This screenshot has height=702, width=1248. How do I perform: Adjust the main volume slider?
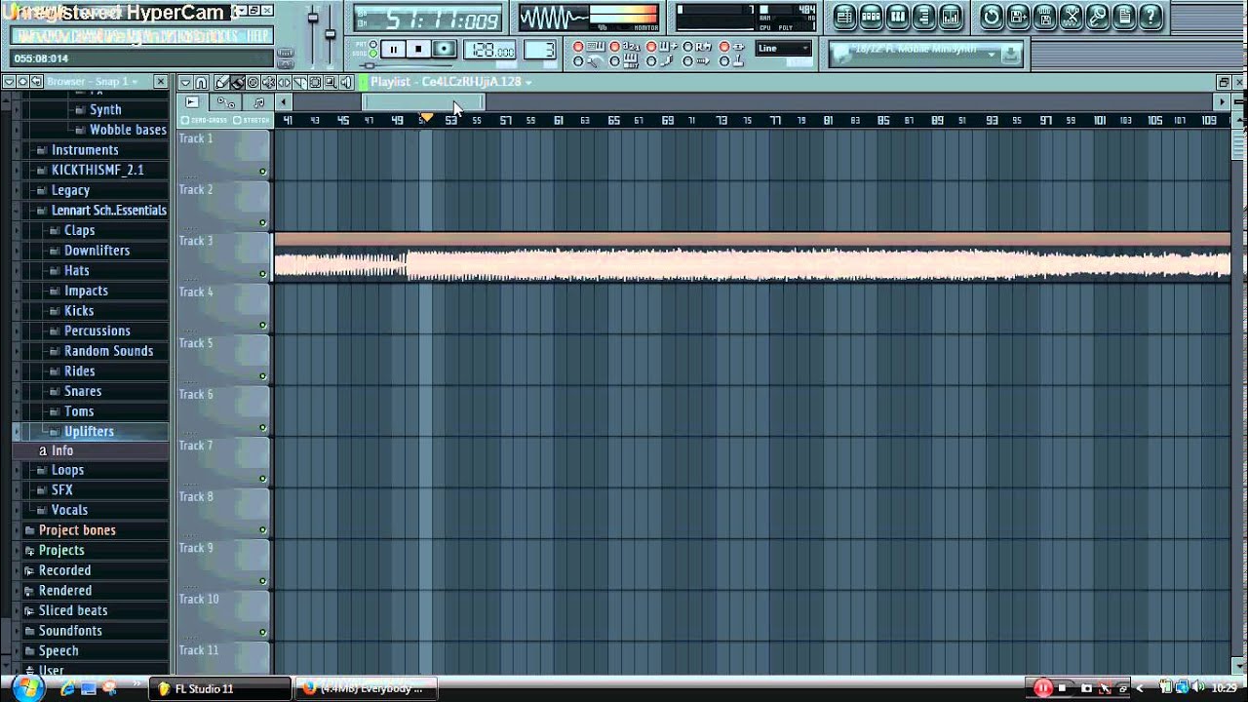click(313, 18)
